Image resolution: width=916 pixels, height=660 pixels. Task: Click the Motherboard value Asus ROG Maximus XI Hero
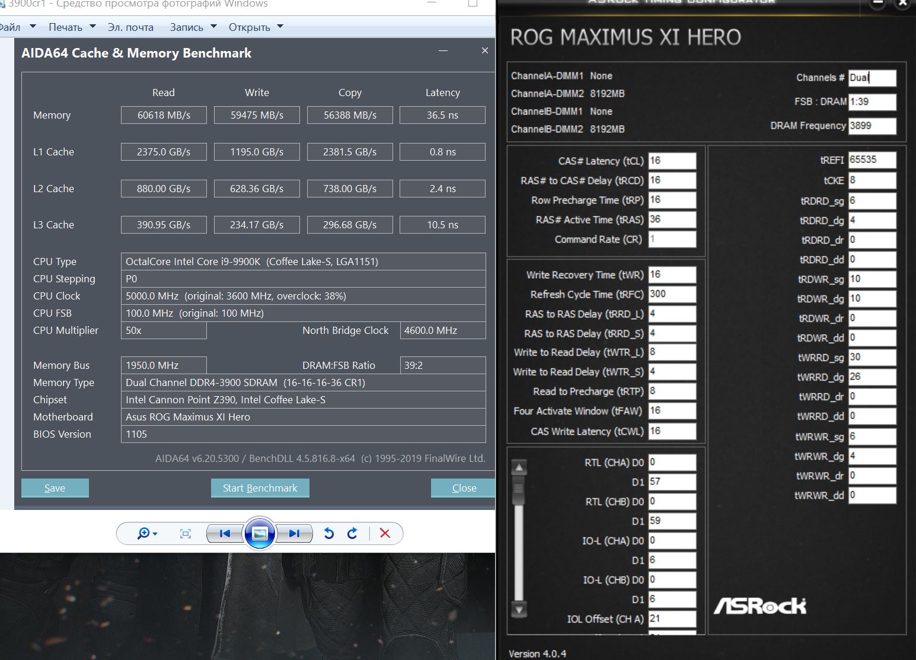pyautogui.click(x=304, y=417)
